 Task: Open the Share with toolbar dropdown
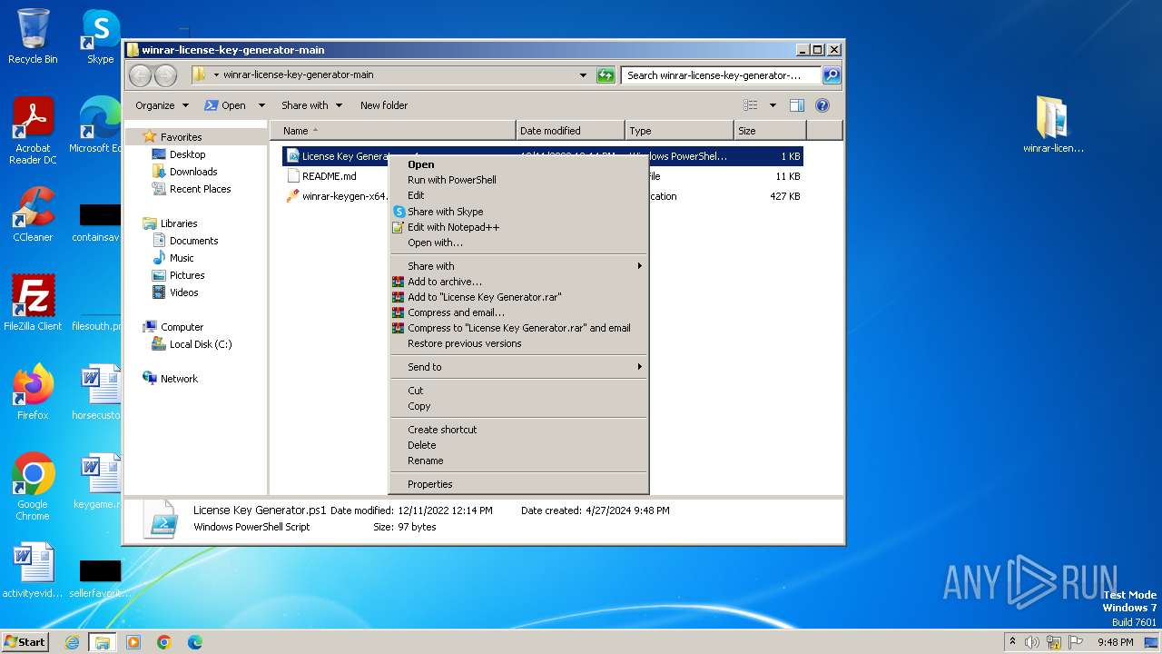(311, 105)
